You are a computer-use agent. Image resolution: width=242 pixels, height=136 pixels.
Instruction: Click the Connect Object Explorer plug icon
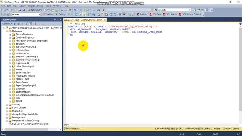pyautogui.click(x=15, y=24)
